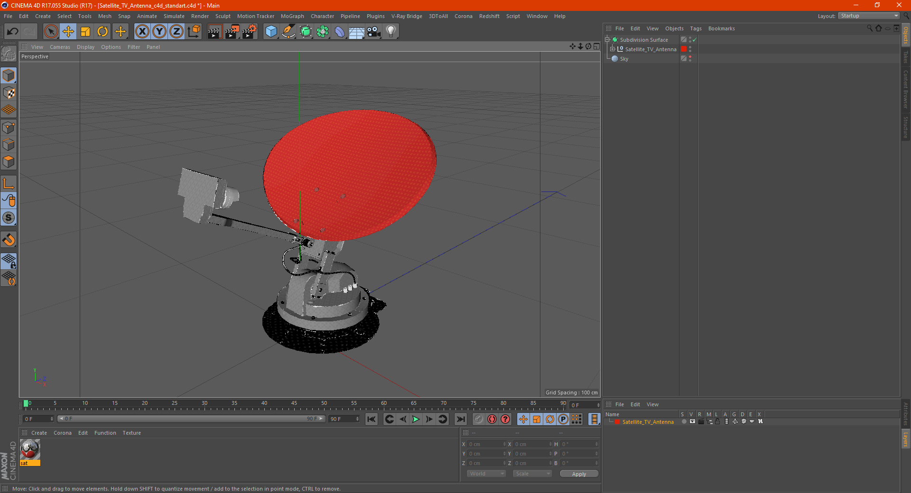Activate the Move tool in the top toolbar
This screenshot has height=493, width=911.
tap(68, 32)
